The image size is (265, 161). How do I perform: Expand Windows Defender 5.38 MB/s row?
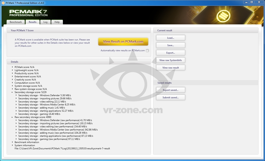tap(16, 95)
